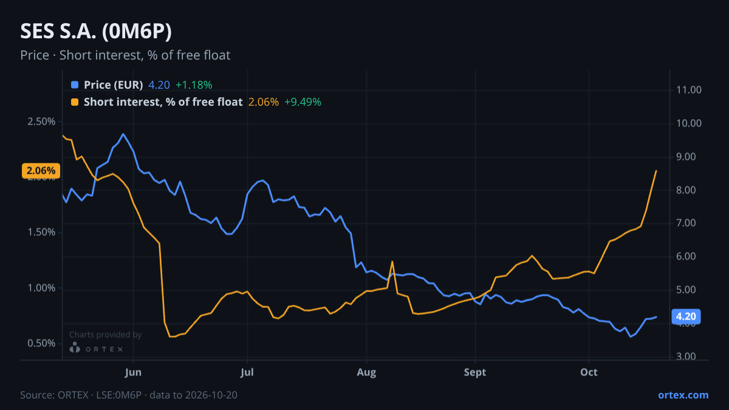729x410 pixels.
Task: Click the chart subtitle Price · Short interest
Action: (125, 55)
